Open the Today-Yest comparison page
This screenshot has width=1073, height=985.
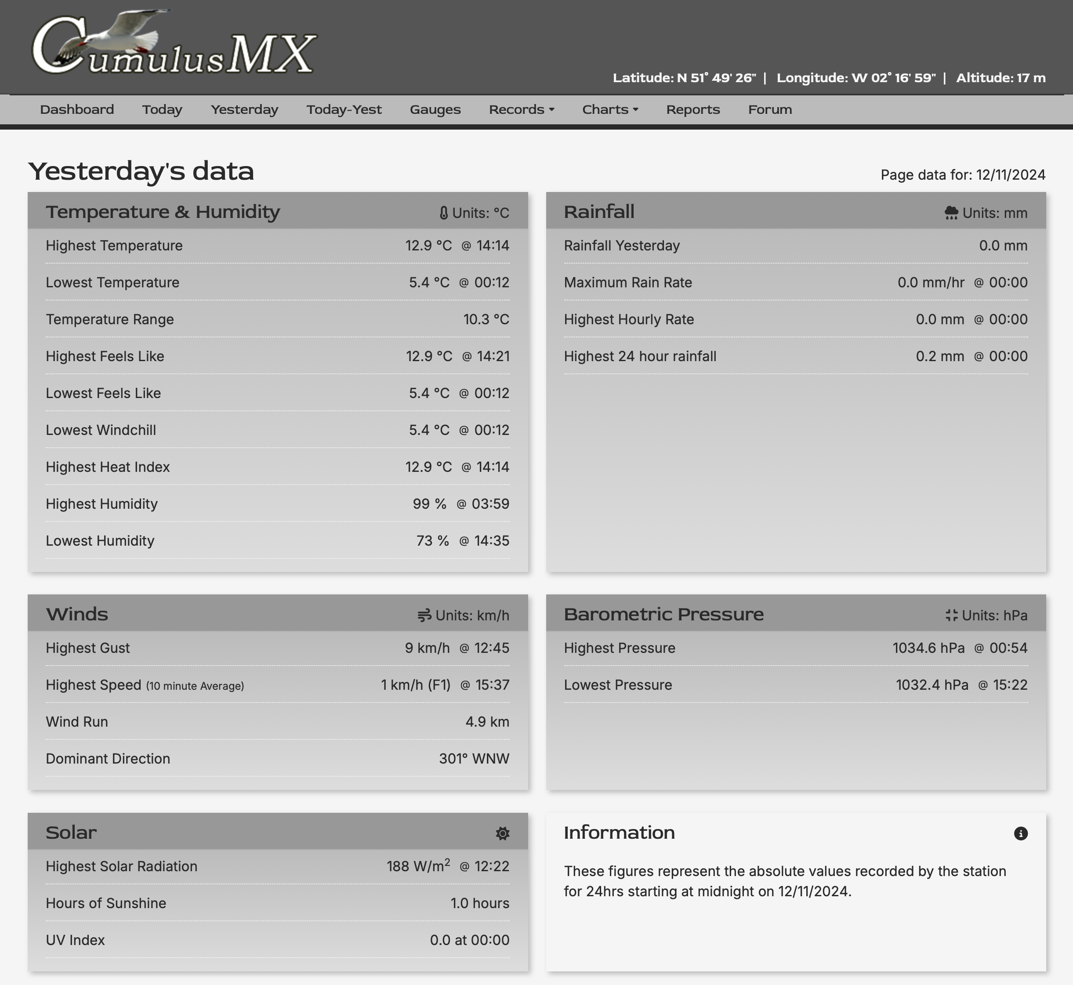click(344, 110)
